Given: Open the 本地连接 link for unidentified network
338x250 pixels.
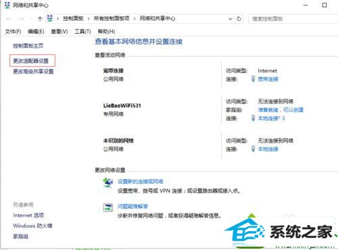Looking at the screenshot, I should click(x=268, y=149).
